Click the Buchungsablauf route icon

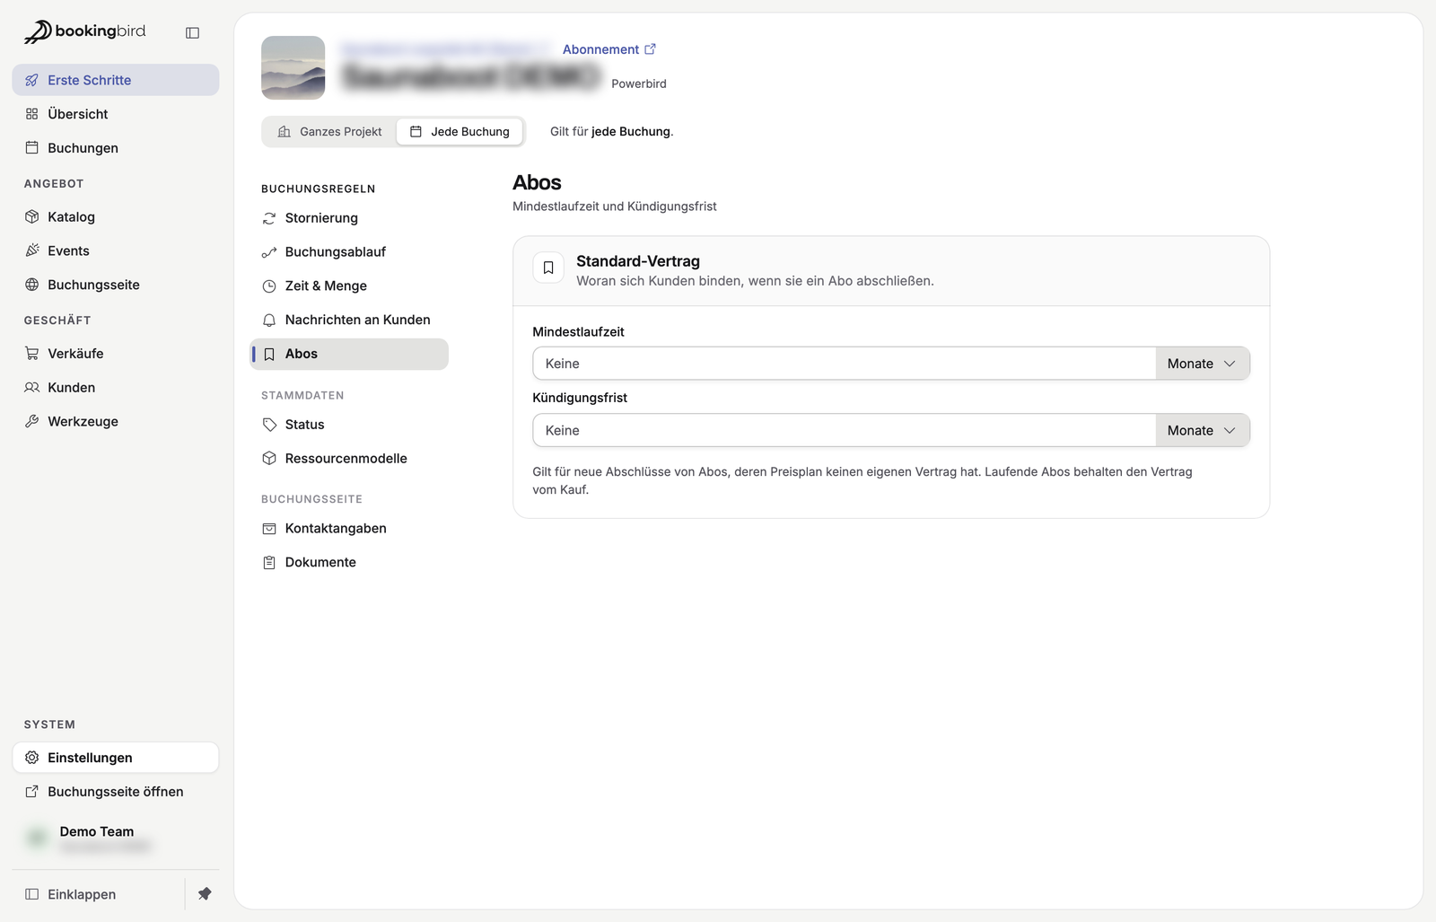coord(269,252)
